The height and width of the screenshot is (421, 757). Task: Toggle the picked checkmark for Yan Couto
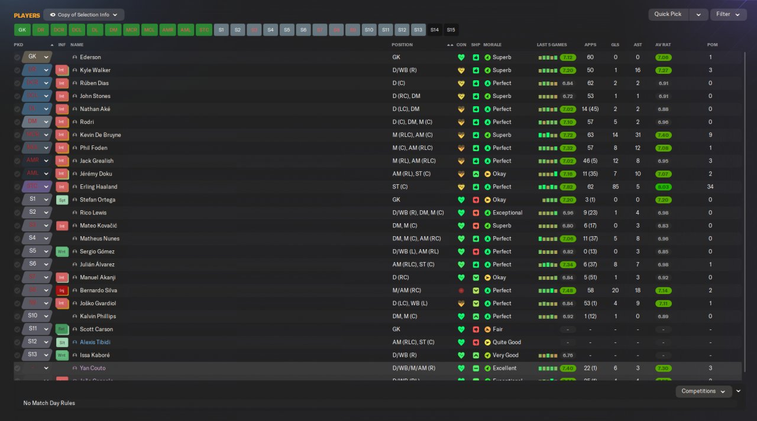coord(17,368)
